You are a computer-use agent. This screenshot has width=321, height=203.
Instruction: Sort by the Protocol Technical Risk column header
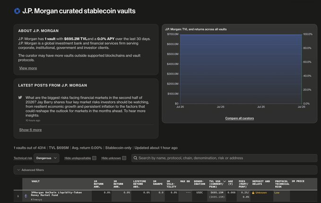[x=282, y=184]
